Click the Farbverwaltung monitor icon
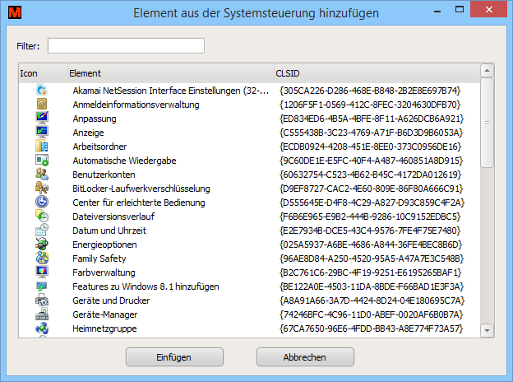513x382 pixels. pyautogui.click(x=42, y=272)
